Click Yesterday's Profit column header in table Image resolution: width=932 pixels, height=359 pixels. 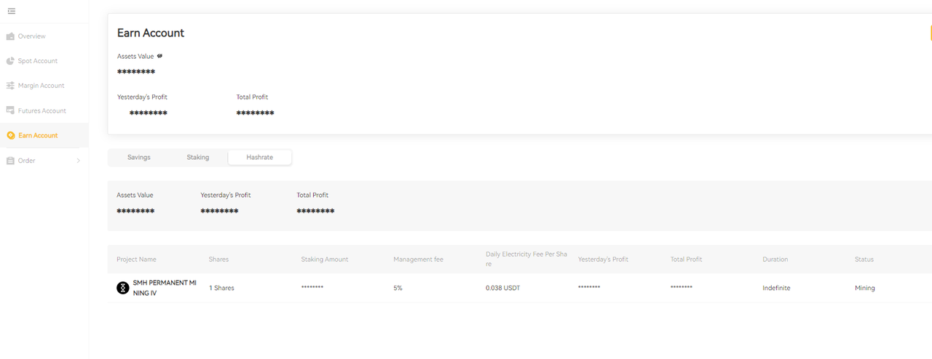click(603, 259)
